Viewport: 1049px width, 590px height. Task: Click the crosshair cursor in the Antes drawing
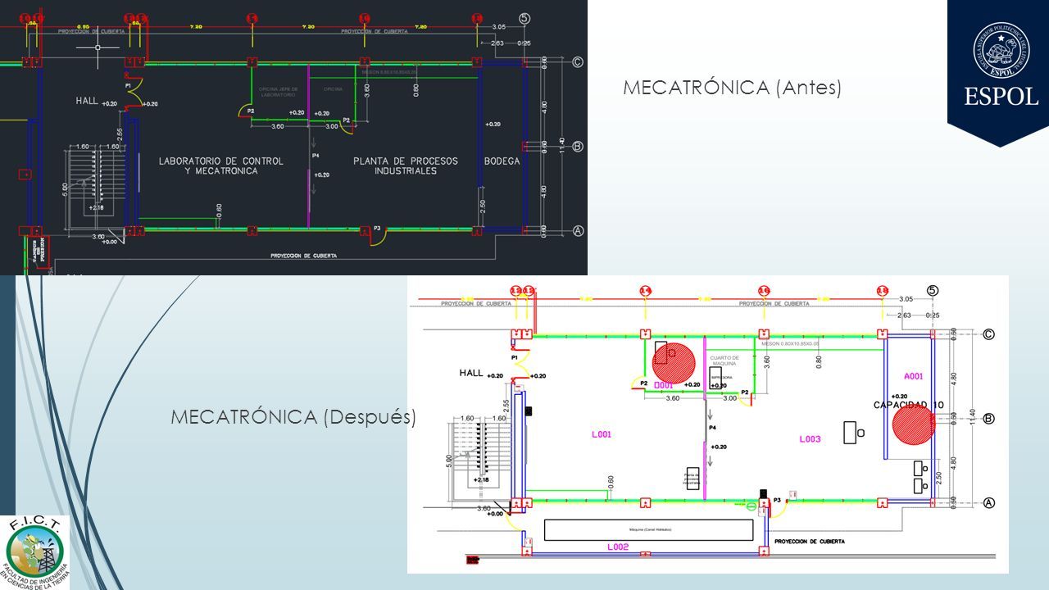[98, 48]
